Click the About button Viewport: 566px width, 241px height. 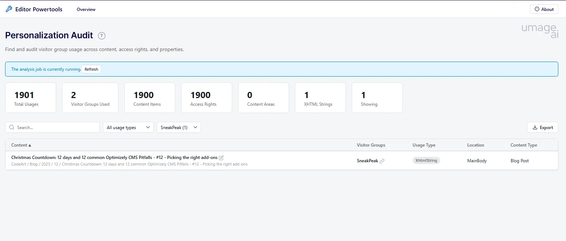click(x=544, y=9)
